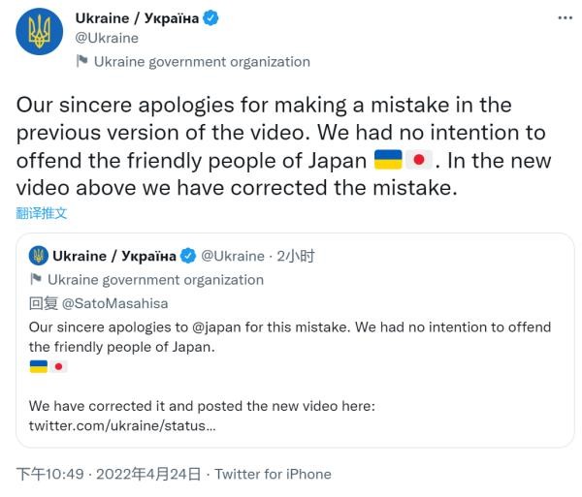Click the small avatar in the quoted tweet
This screenshot has width=582, height=497.
click(39, 257)
